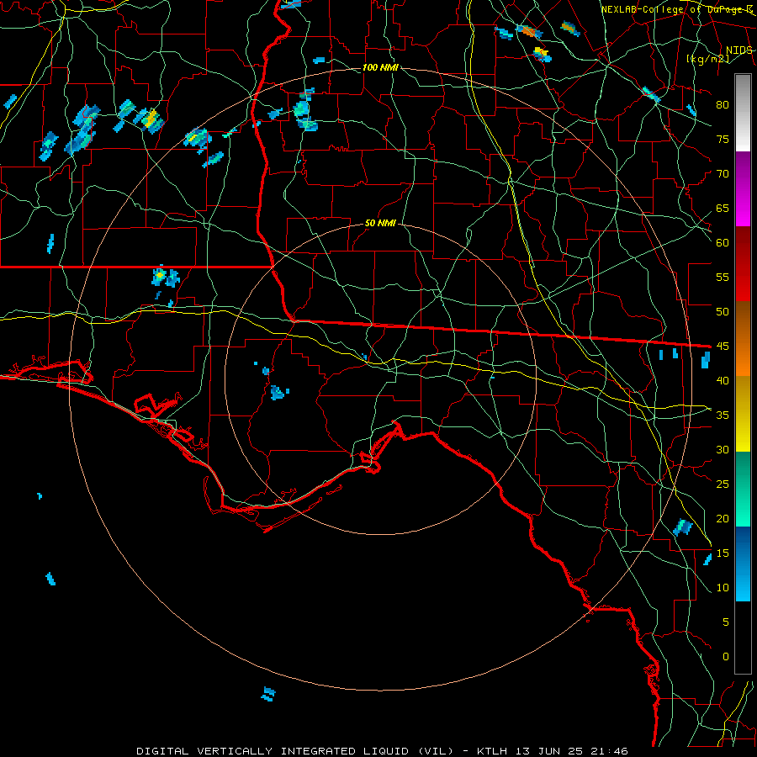The image size is (757, 757).
Task: Select the white-gray segment of the color bar
Action: [743, 113]
